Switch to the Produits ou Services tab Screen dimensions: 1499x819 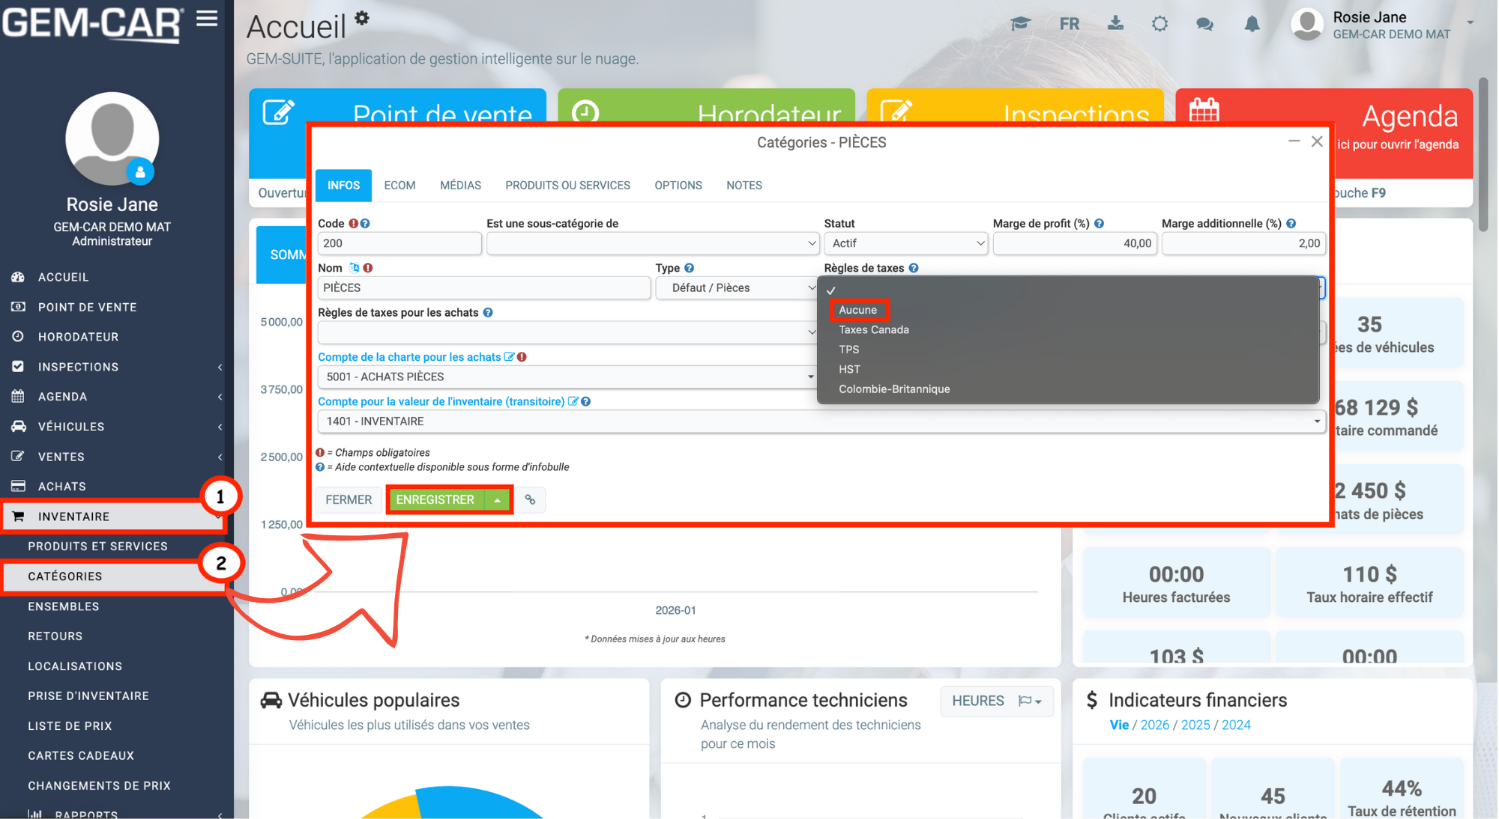click(x=567, y=186)
